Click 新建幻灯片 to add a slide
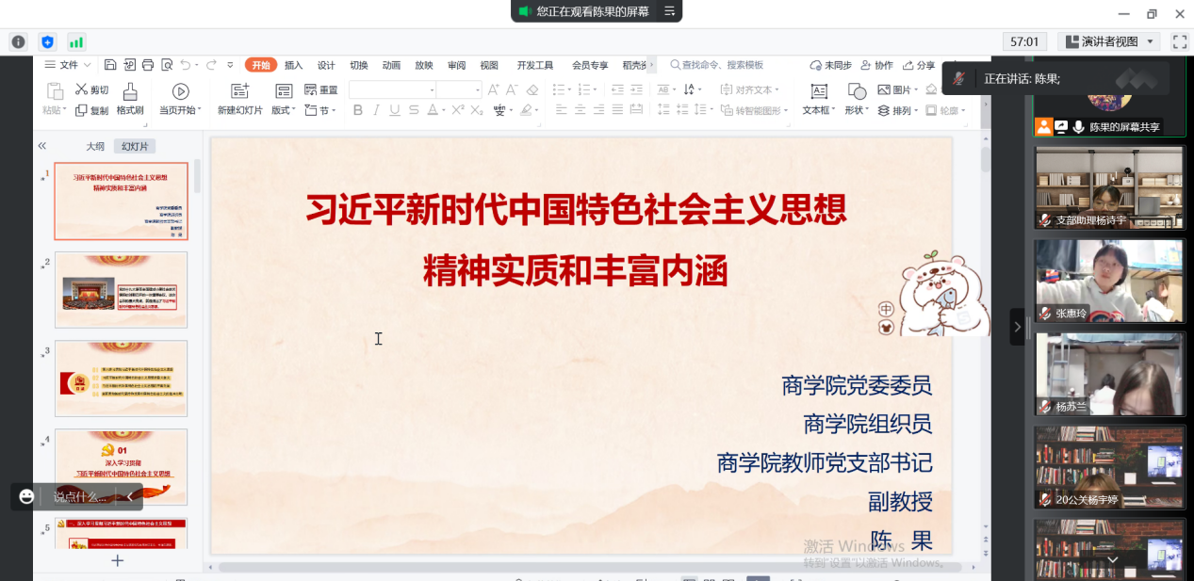 240,99
